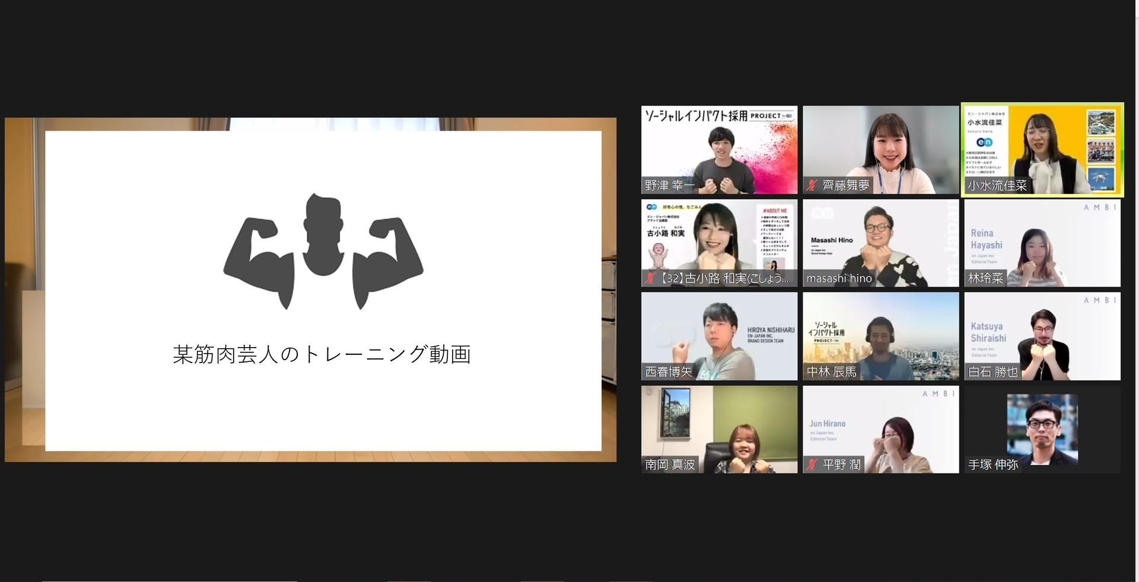The image size is (1139, 582).
Task: Click the muted mic icon on 古小路 和実's tile
Action: (x=650, y=278)
